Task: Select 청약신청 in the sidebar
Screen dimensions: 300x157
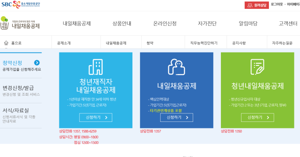Action: point(12,63)
